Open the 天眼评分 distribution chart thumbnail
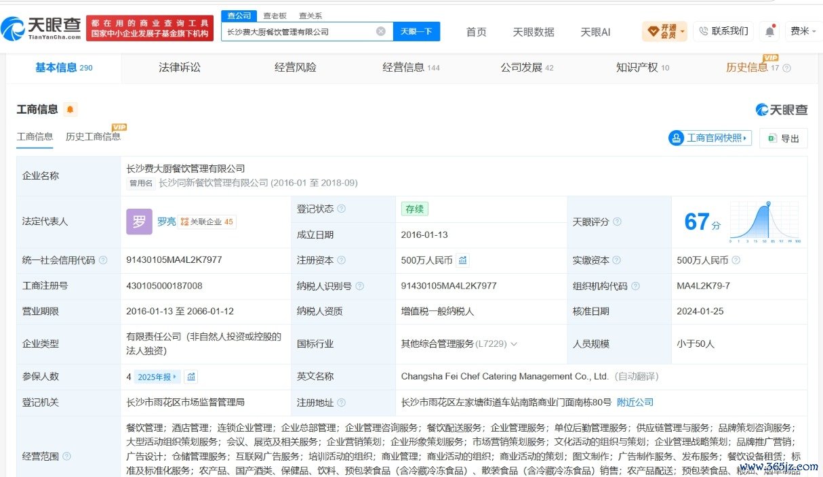The image size is (823, 477). pyautogui.click(x=765, y=222)
